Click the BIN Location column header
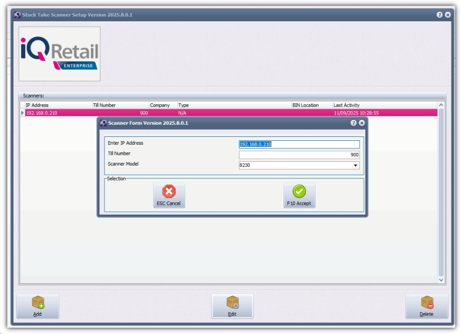 tap(312, 105)
